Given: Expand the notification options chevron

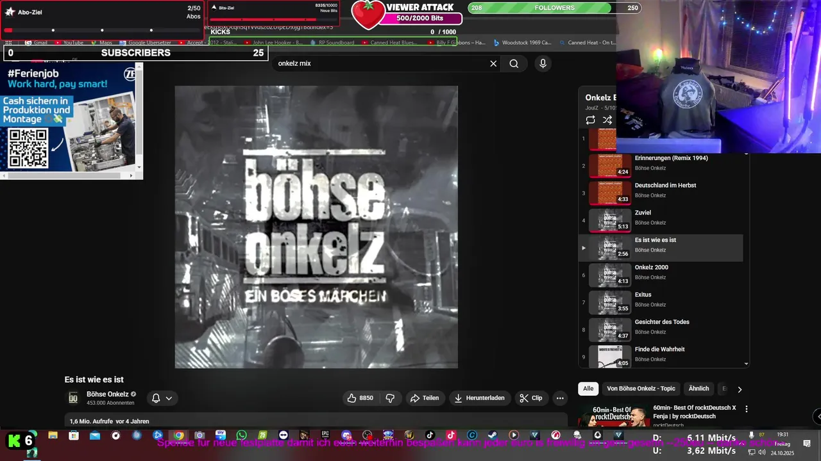Looking at the screenshot, I should (169, 398).
